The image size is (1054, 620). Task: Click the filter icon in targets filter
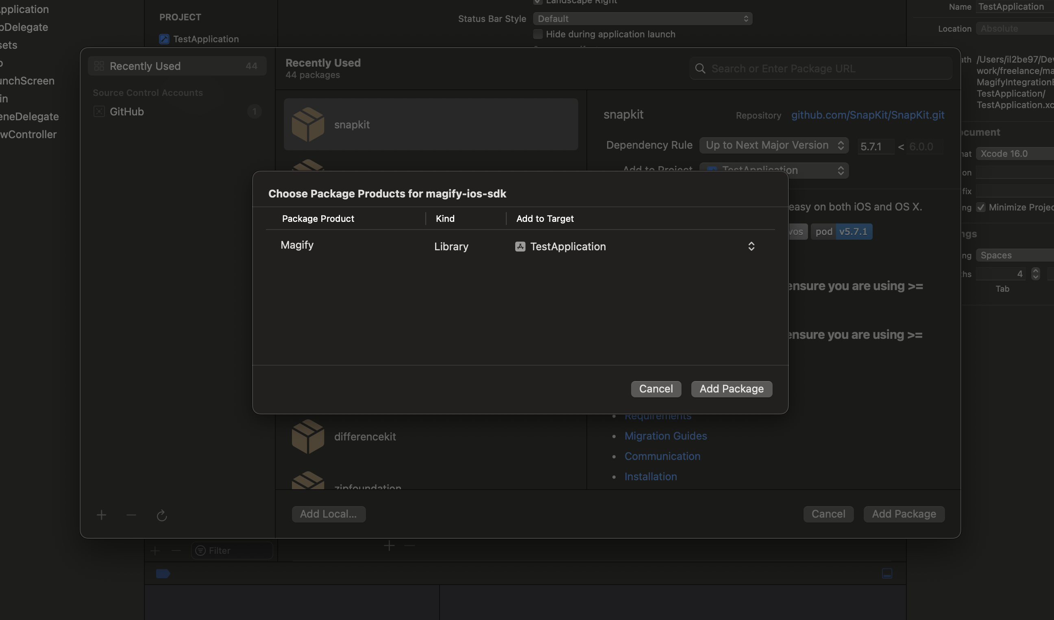click(201, 551)
